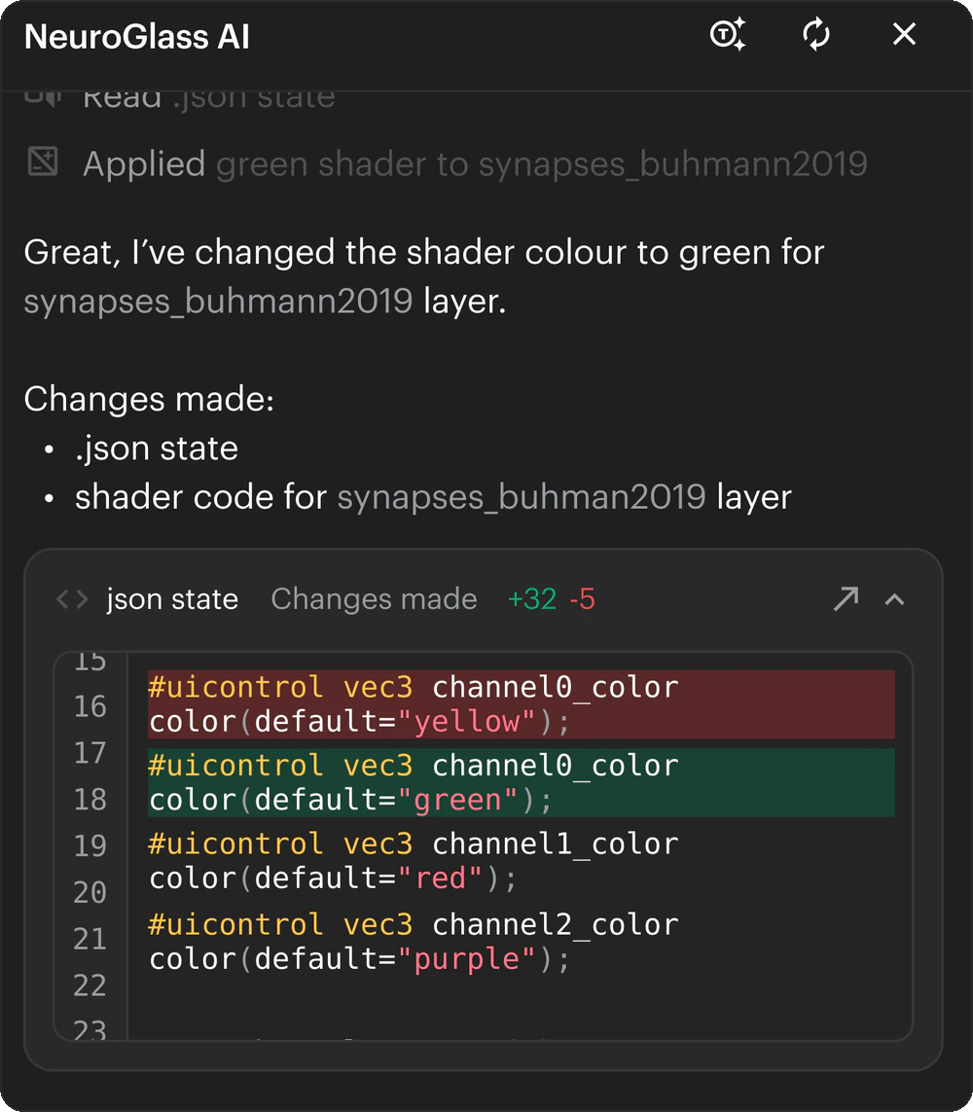Click the channel2_color code line
The width and height of the screenshot is (973, 1112).
pyautogui.click(x=414, y=925)
